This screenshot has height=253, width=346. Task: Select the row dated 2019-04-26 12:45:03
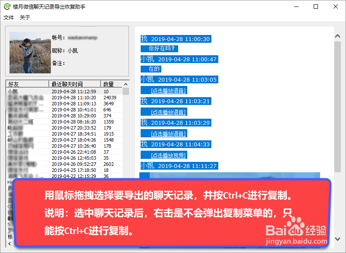64,158
